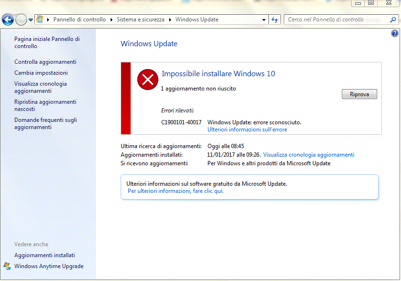Close the Windows Update window
This screenshot has width=401, height=281.
(x=389, y=3)
